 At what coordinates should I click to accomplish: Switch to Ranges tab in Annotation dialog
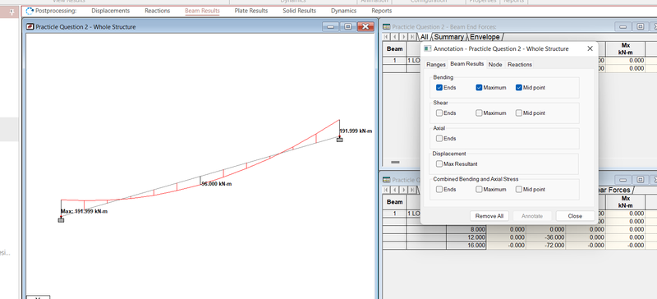point(436,65)
